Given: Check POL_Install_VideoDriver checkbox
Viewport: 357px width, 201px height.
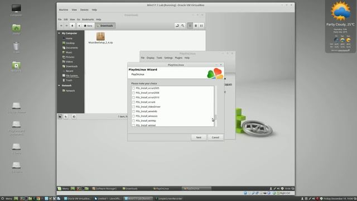Looking at the screenshot, I should point(134,107).
